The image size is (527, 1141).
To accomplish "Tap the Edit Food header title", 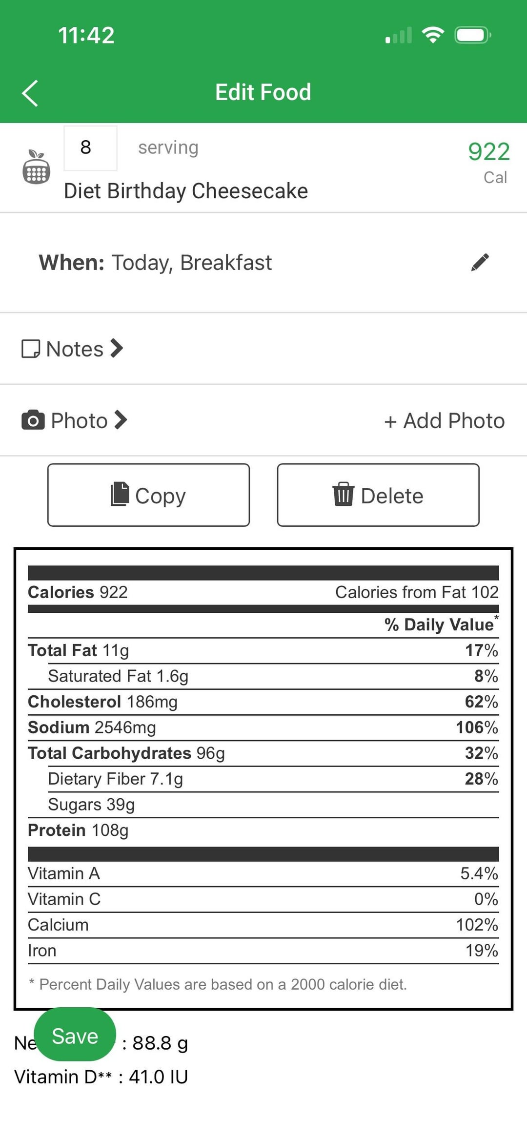I will pyautogui.click(x=263, y=92).
